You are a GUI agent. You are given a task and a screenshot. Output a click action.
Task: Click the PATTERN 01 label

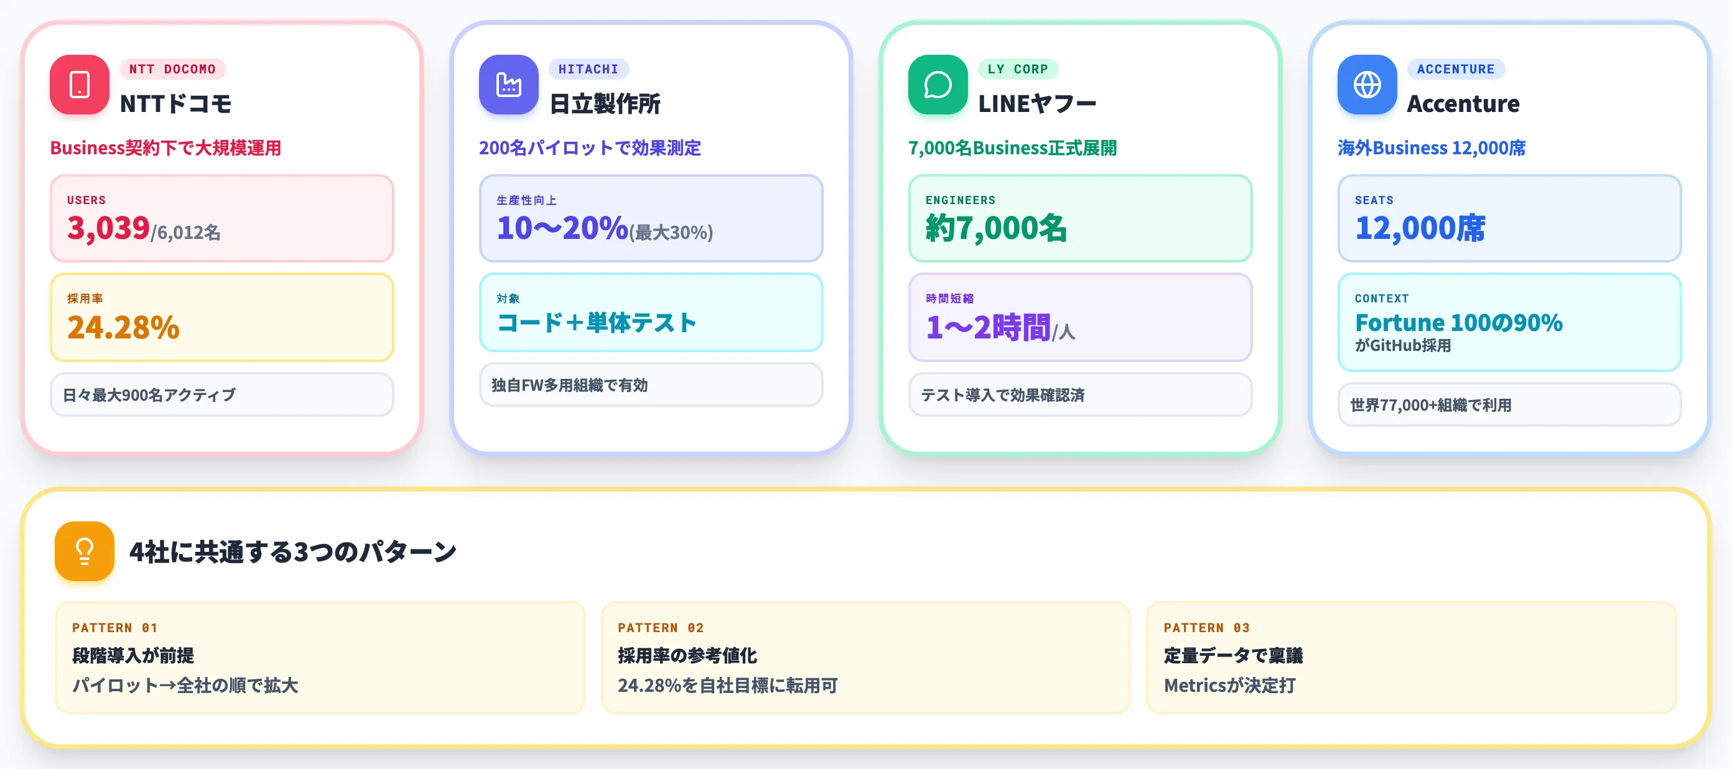tap(115, 627)
